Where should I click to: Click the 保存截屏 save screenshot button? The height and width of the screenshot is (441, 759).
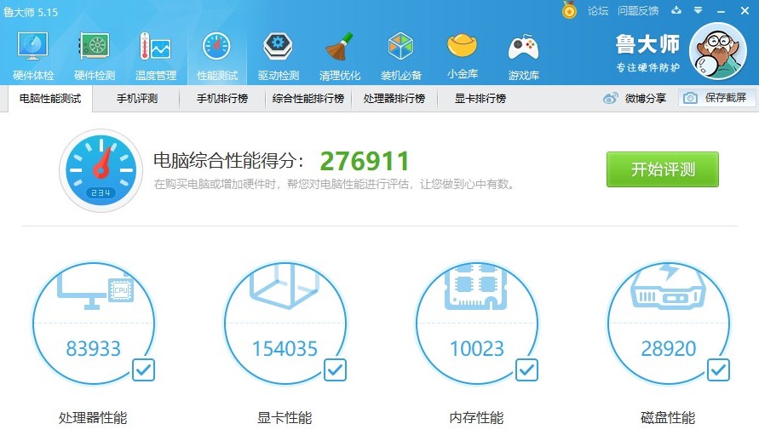pos(717,98)
